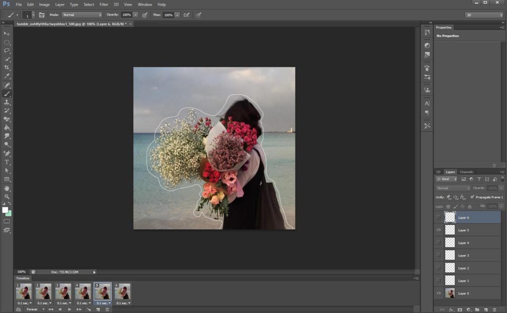This screenshot has width=507, height=313.
Task: Switch to the Channels tab
Action: pyautogui.click(x=466, y=172)
